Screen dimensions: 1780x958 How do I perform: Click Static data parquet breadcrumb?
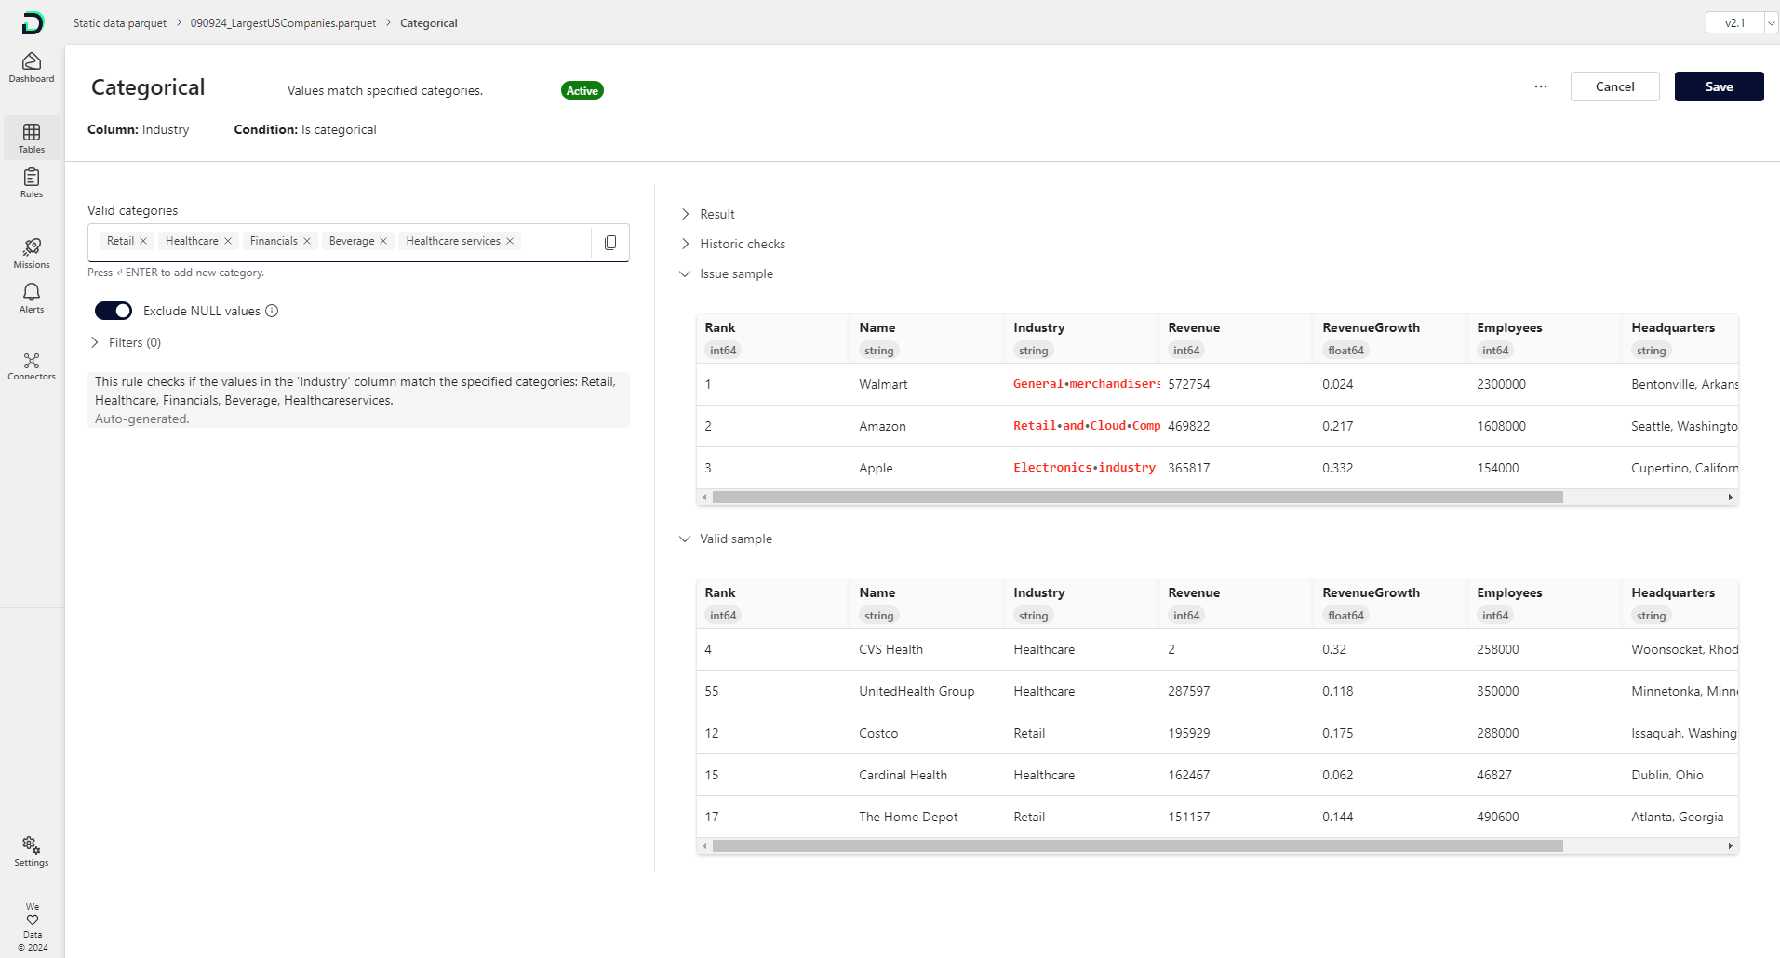click(x=120, y=23)
